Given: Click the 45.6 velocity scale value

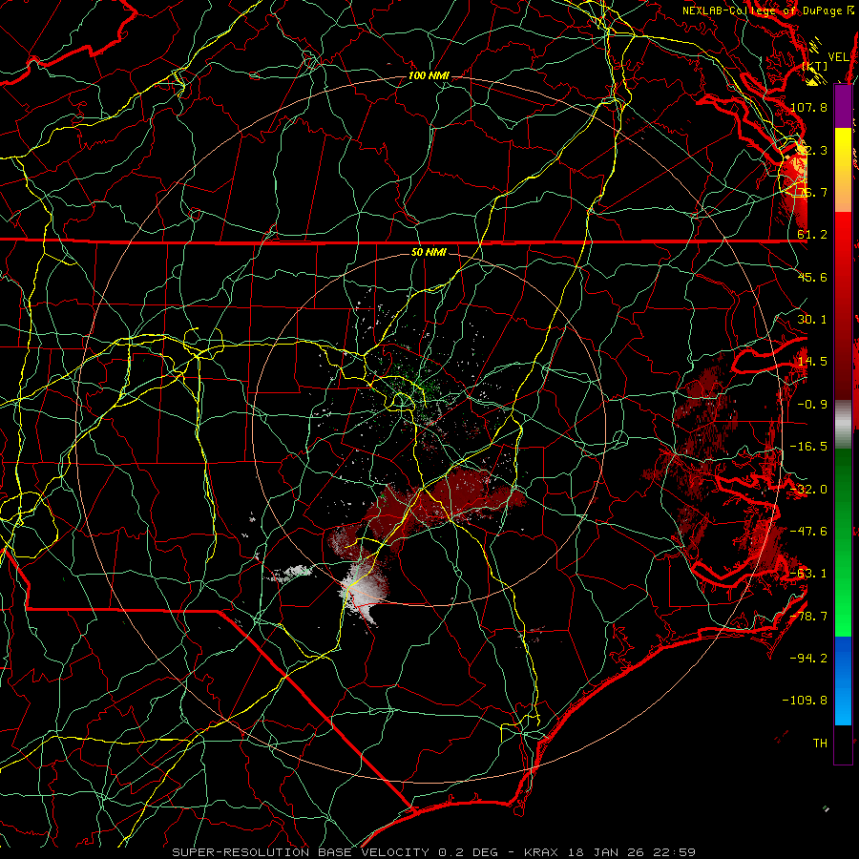Looking at the screenshot, I should (812, 277).
